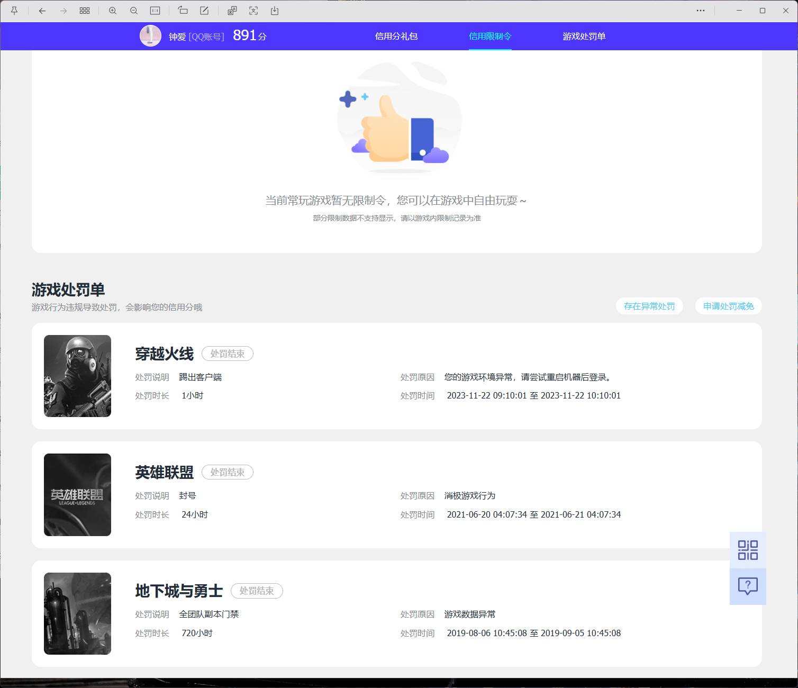Screen dimensions: 798x688
Task: Click the 英雄联盟 game cover image
Action: [x=77, y=495]
